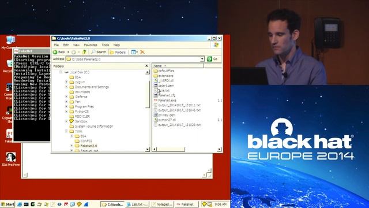Click the command prompt Quick Launch icon
This screenshot has height=208, width=369.
pyautogui.click(x=26, y=204)
